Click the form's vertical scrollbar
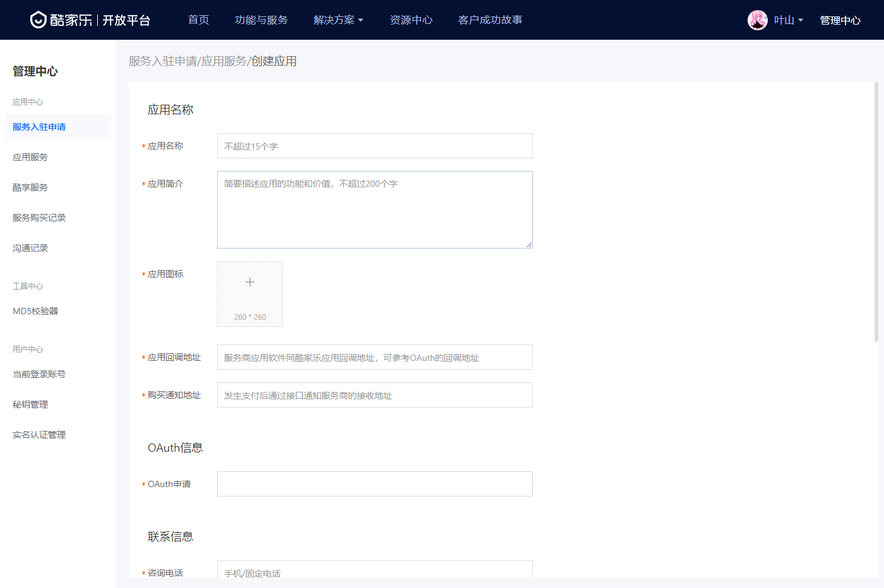The width and height of the screenshot is (884, 588). point(876,212)
